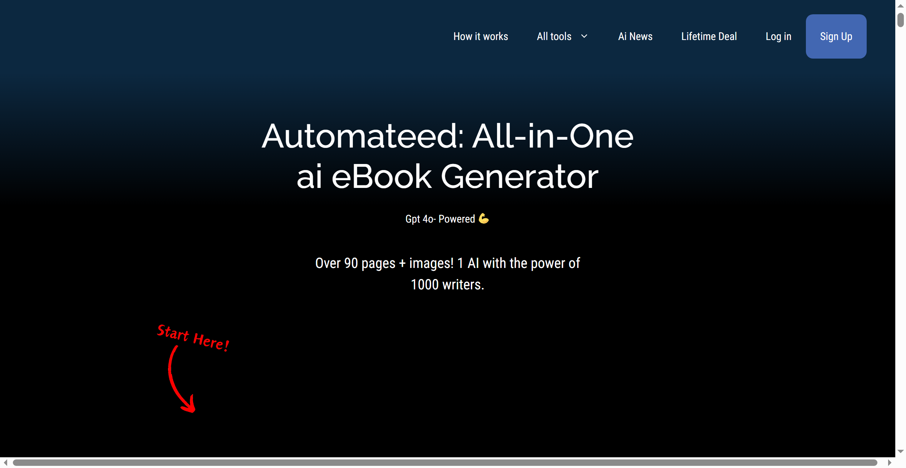The height and width of the screenshot is (468, 906).
Task: View the Lifetime Deal offer
Action: point(709,36)
